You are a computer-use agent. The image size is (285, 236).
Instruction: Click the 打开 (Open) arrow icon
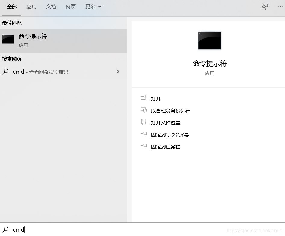(x=144, y=98)
